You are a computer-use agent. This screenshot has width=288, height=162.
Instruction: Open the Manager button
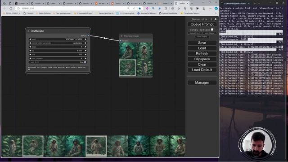click(x=202, y=83)
